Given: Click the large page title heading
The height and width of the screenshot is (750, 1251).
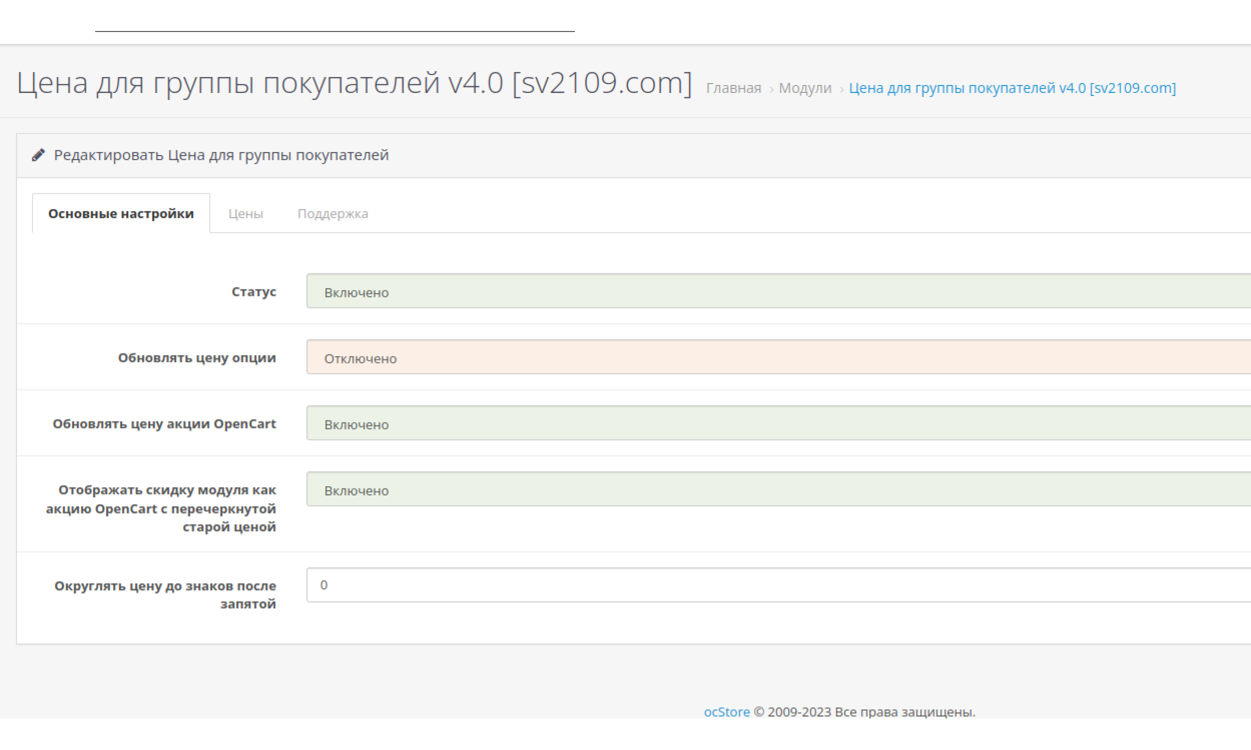Looking at the screenshot, I should (354, 82).
